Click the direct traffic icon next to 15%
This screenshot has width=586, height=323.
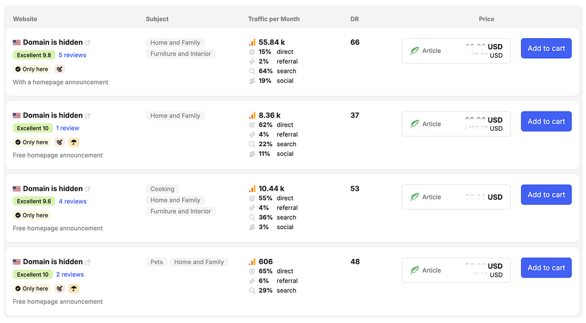pos(252,52)
